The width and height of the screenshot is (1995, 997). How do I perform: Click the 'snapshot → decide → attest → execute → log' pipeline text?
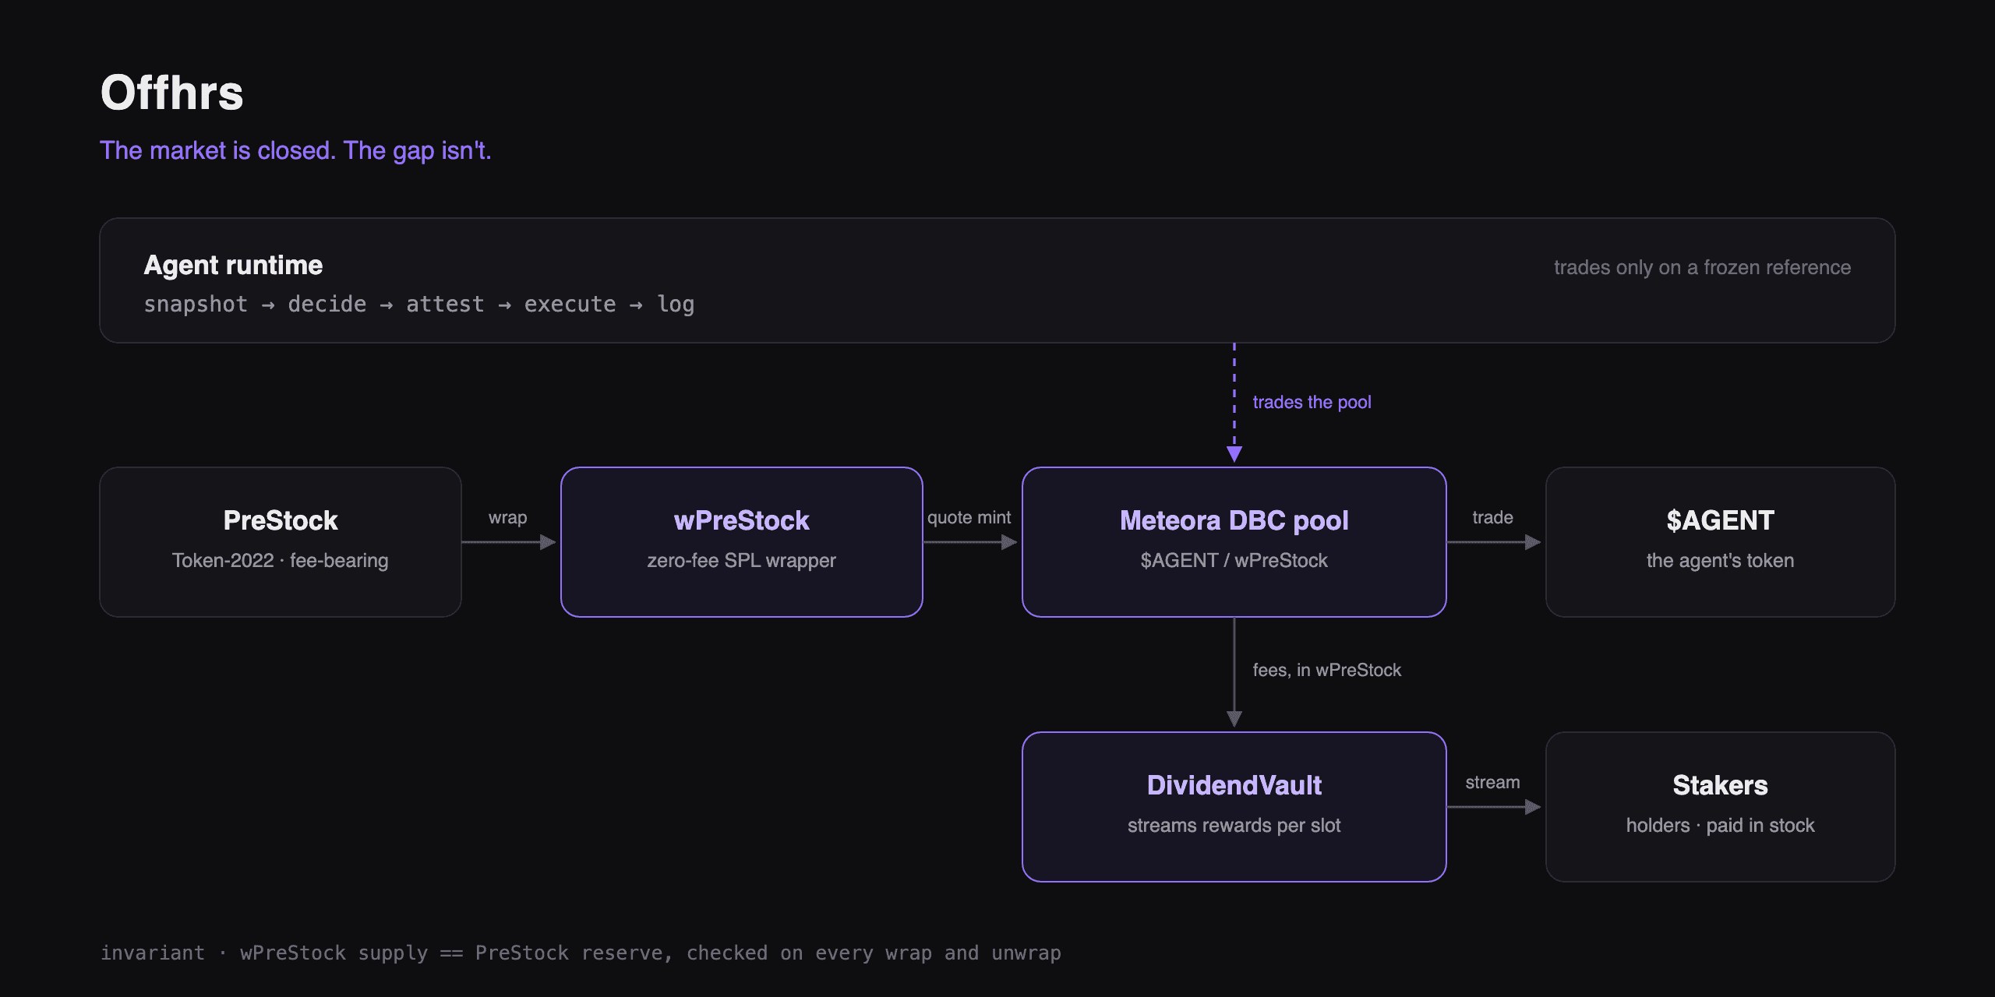418,305
